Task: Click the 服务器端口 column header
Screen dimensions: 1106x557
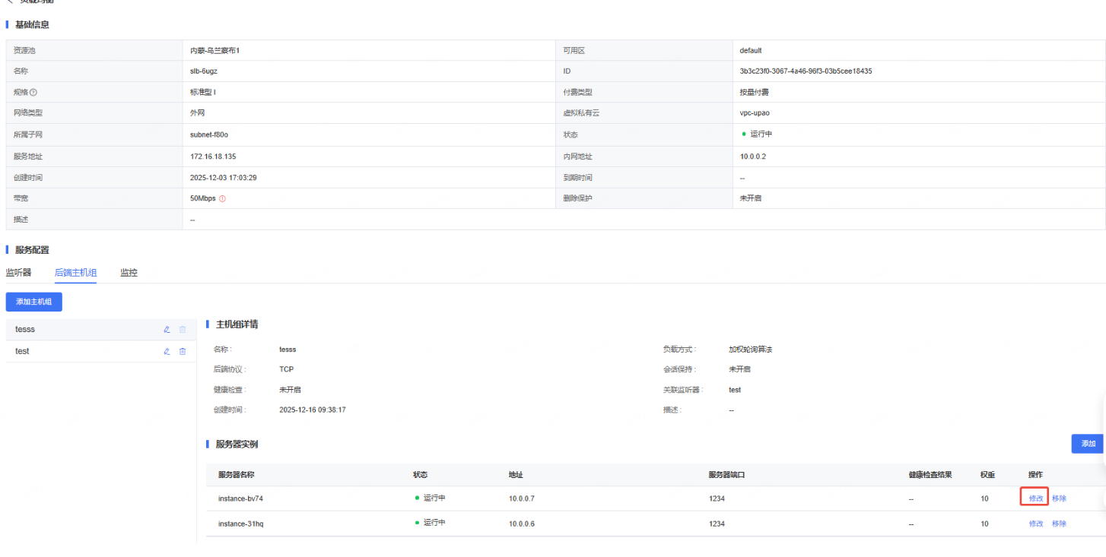Action: (x=726, y=475)
